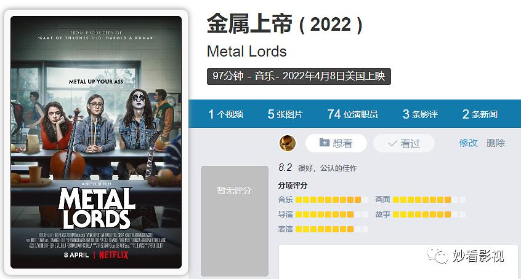The image size is (521, 279).
Task: Open the 5 张图片 tab
Action: pyautogui.click(x=285, y=114)
